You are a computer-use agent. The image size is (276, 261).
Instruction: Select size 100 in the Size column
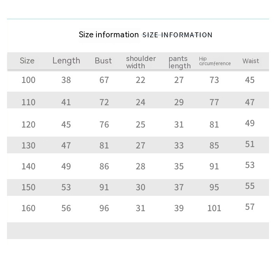click(x=28, y=80)
